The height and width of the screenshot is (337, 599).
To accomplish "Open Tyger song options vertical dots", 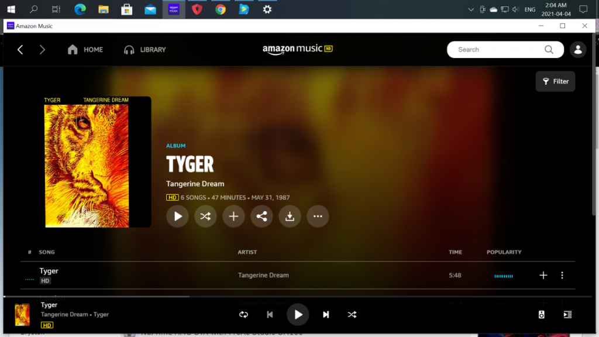I will pos(562,275).
